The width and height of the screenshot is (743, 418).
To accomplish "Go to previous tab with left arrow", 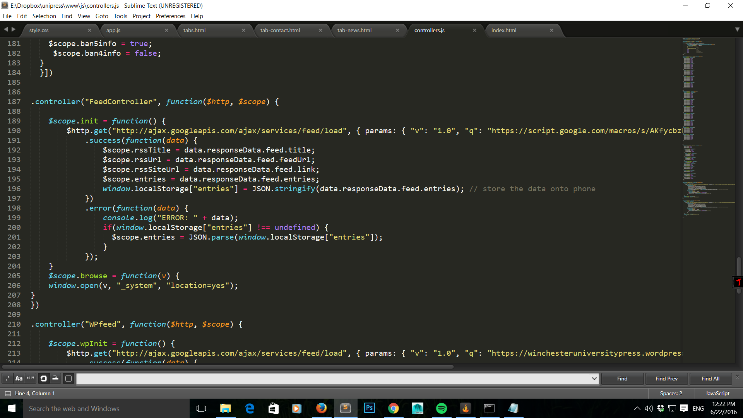I will [6, 29].
